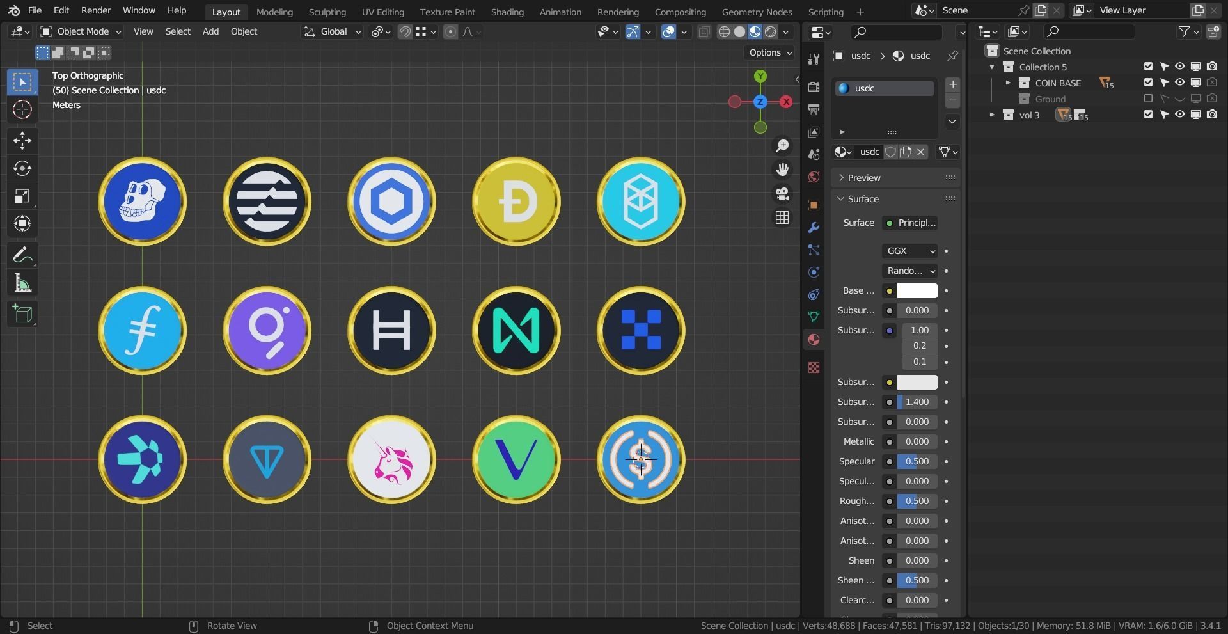Open the Render properties tab
The height and width of the screenshot is (634, 1228).
pos(814,87)
